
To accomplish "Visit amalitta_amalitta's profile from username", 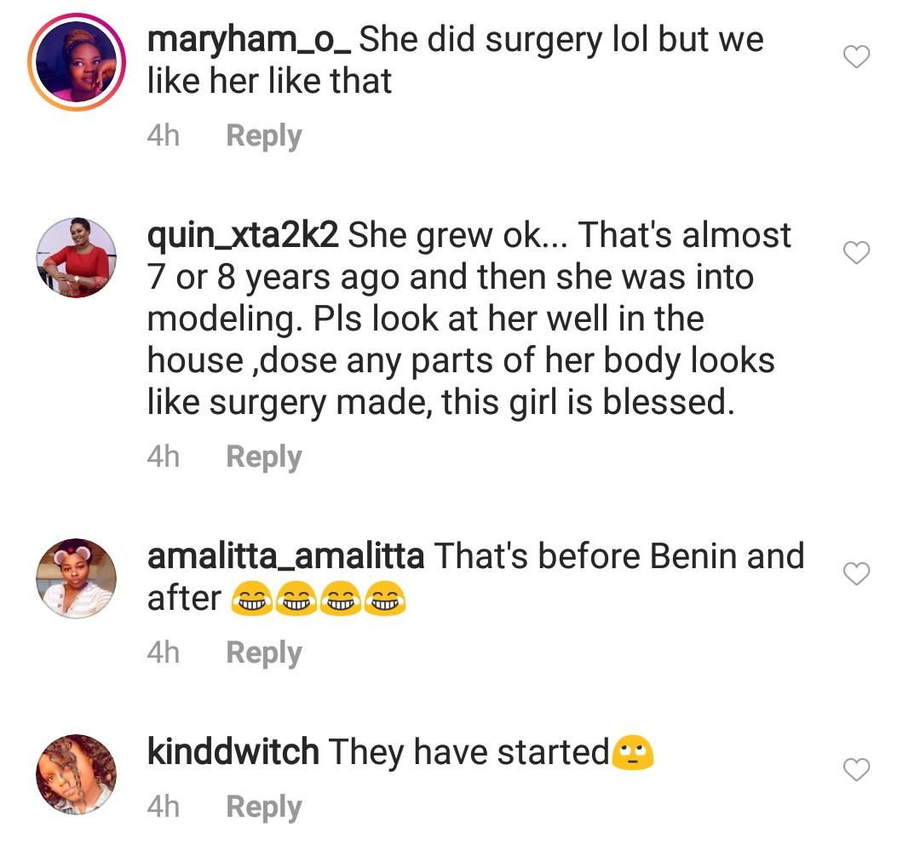I will (x=285, y=557).
